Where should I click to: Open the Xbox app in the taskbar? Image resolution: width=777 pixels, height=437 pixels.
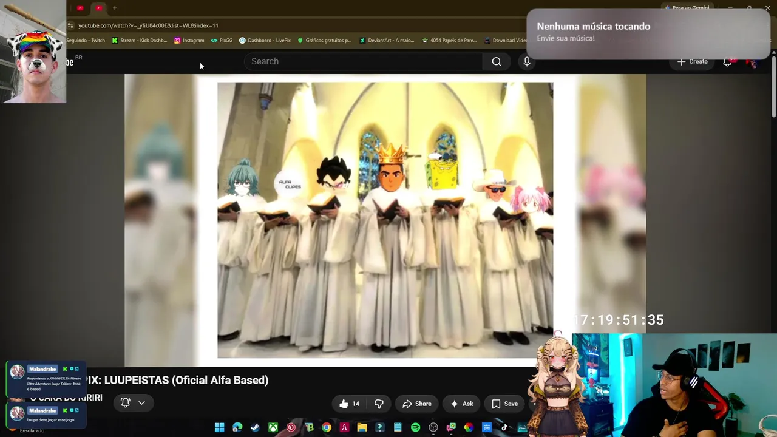(273, 427)
